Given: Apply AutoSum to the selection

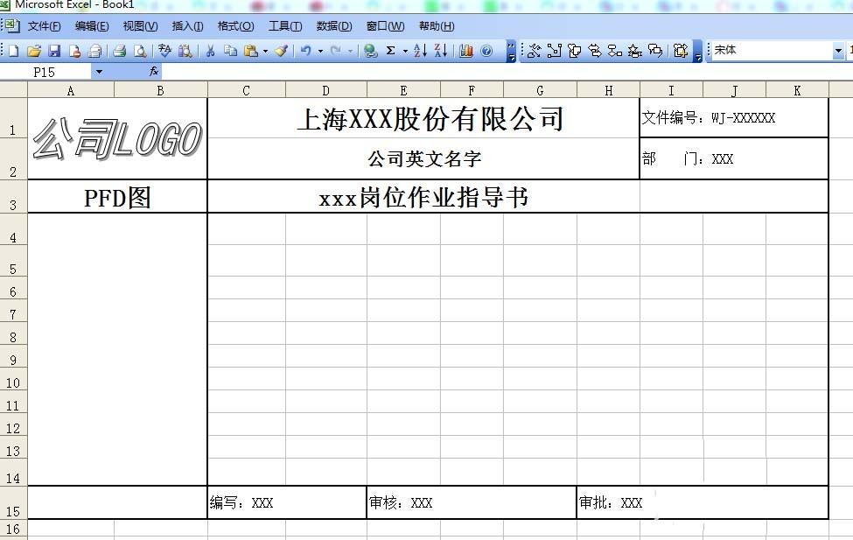Looking at the screenshot, I should click(390, 50).
